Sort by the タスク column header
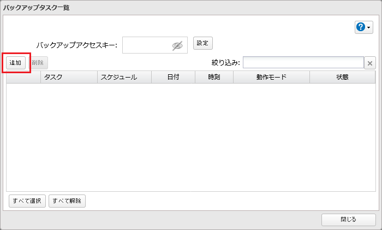Viewport: 382px width, 230px height. [69, 77]
